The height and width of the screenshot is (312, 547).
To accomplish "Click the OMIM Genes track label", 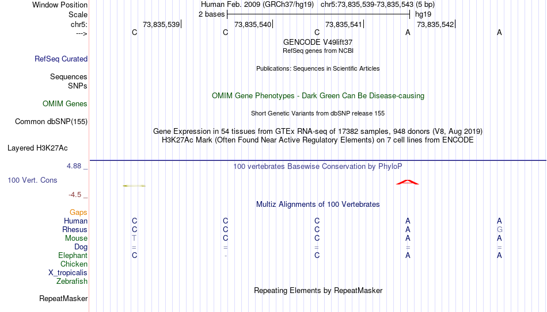I will tap(65, 104).
